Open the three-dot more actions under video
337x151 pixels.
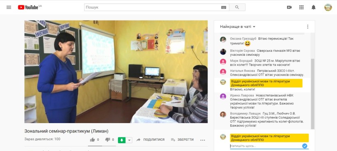click(203, 140)
